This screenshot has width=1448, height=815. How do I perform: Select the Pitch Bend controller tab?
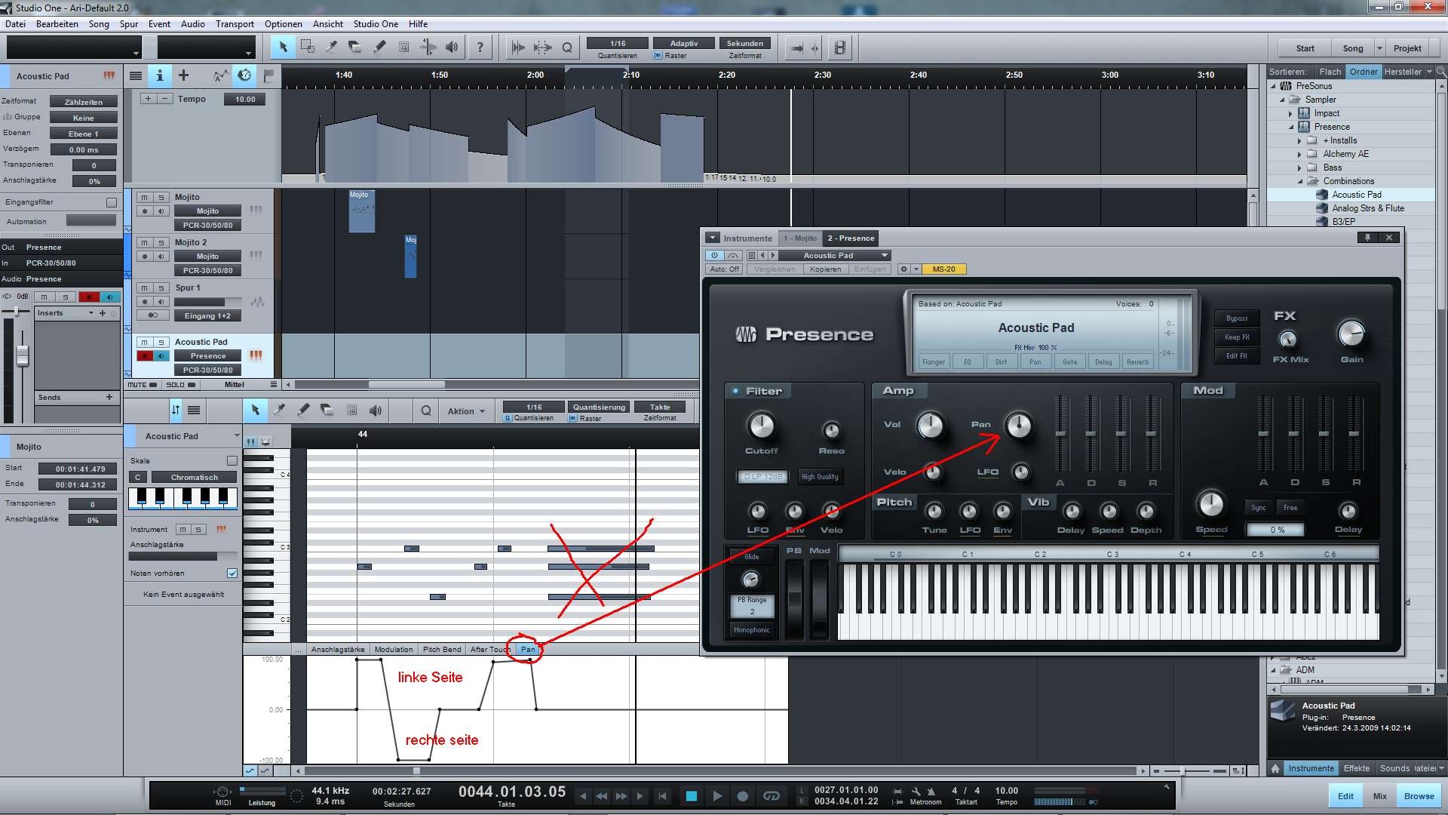coord(442,649)
